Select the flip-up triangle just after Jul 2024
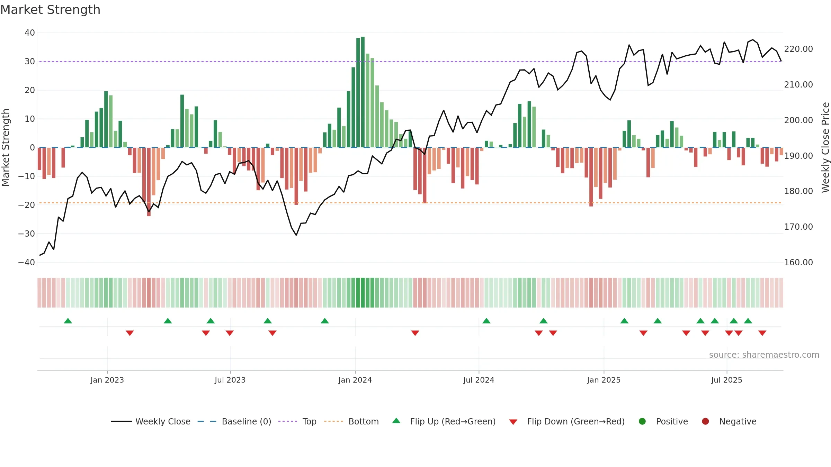The image size is (831, 467). 486,321
